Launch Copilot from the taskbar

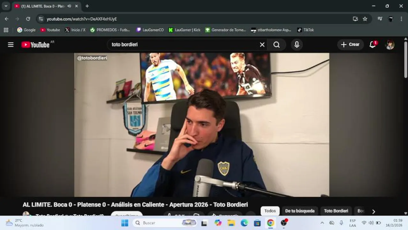(218, 223)
